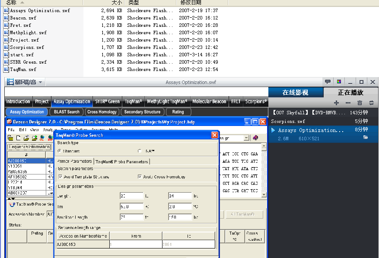Remove item with playlist minus icon
This screenshot has height=258, width=379.
(x=348, y=103)
